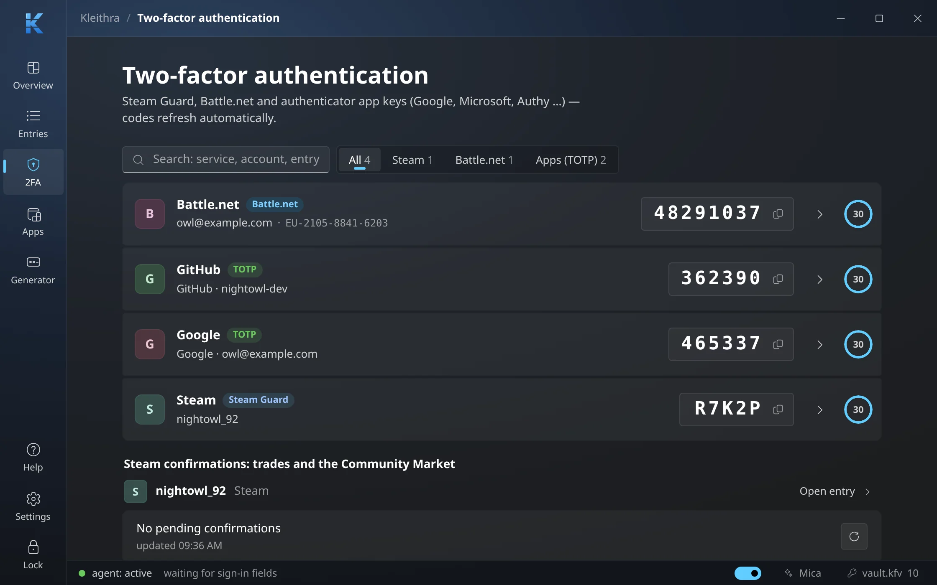The width and height of the screenshot is (937, 585).
Task: Click the EU-2105-8841-6203 serial text
Action: coord(336,223)
